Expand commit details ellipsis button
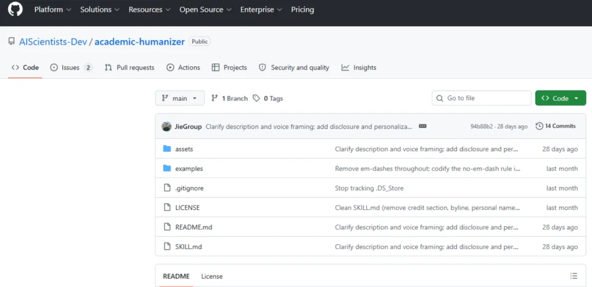Screen dimensions: 592x287 click(x=423, y=127)
